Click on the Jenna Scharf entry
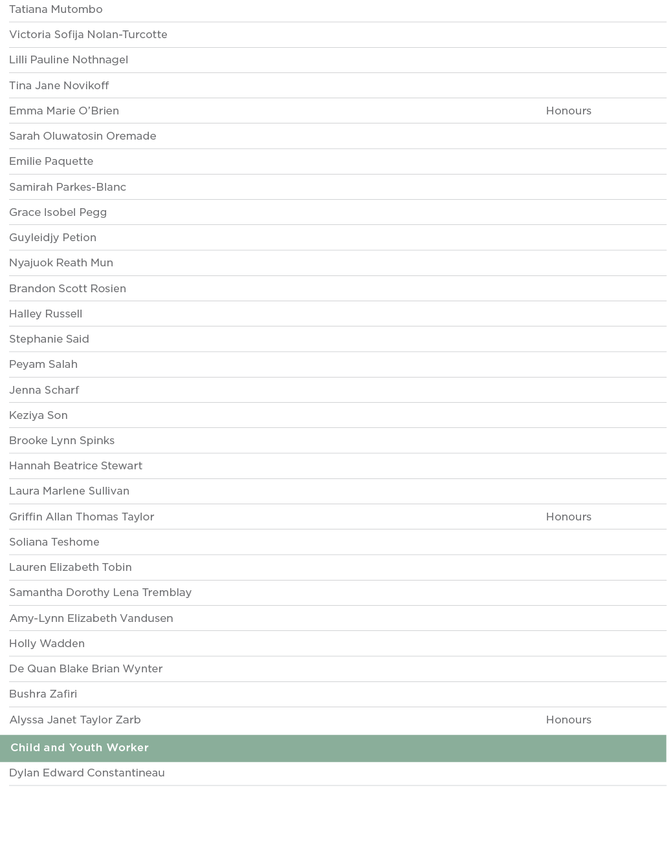671x865 pixels. click(44, 390)
